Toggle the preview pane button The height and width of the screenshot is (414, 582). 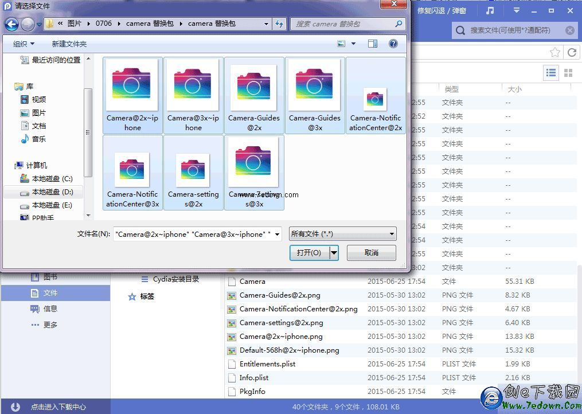[x=373, y=44]
